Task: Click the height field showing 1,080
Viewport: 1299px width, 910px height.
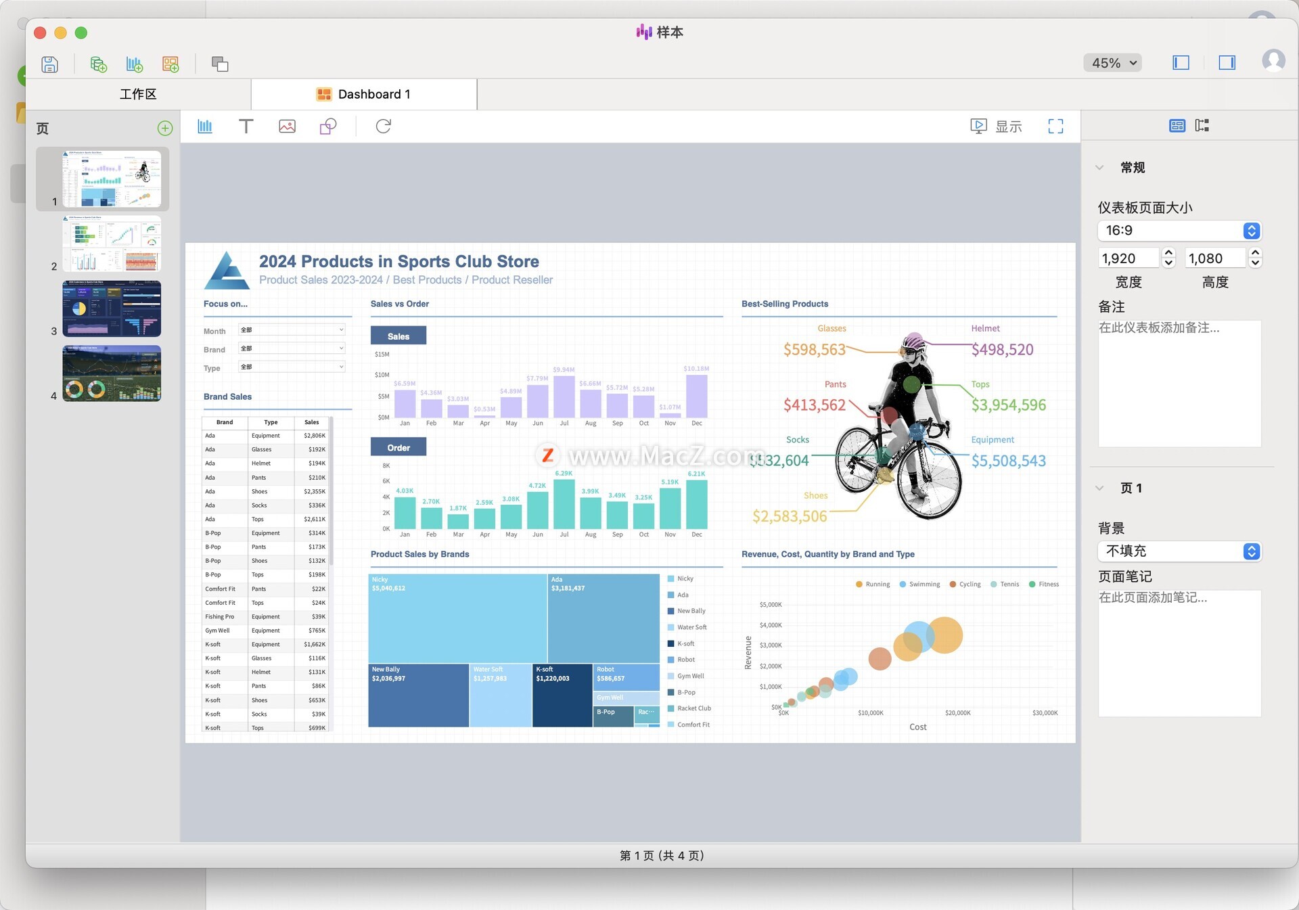Action: pos(1215,258)
